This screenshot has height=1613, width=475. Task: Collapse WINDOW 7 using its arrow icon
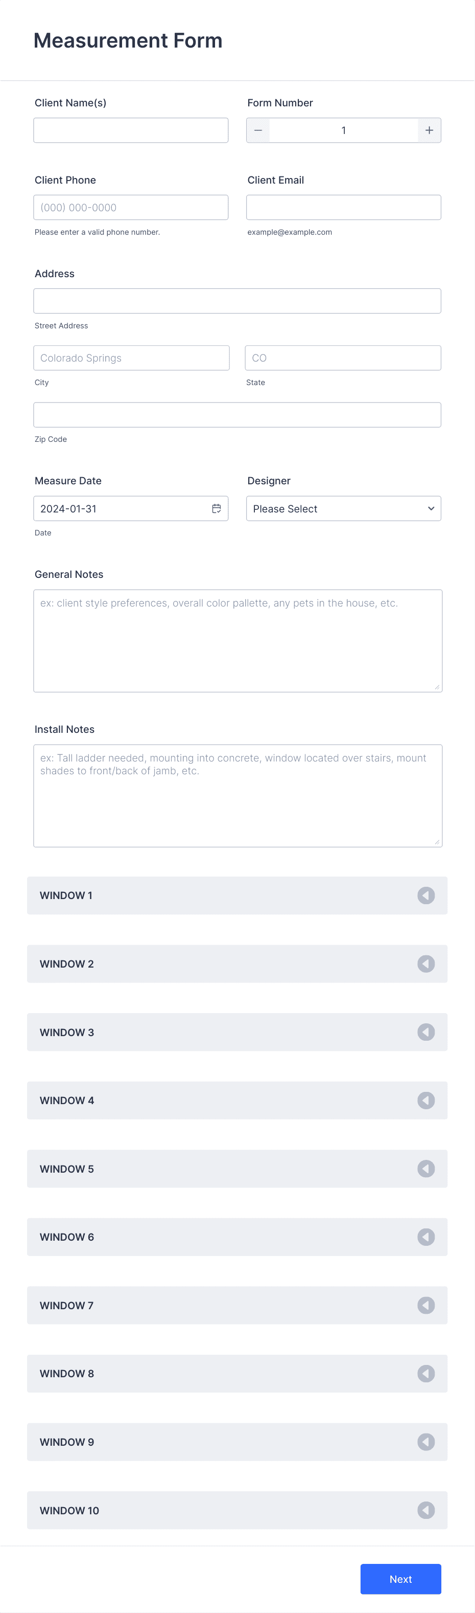point(426,1305)
